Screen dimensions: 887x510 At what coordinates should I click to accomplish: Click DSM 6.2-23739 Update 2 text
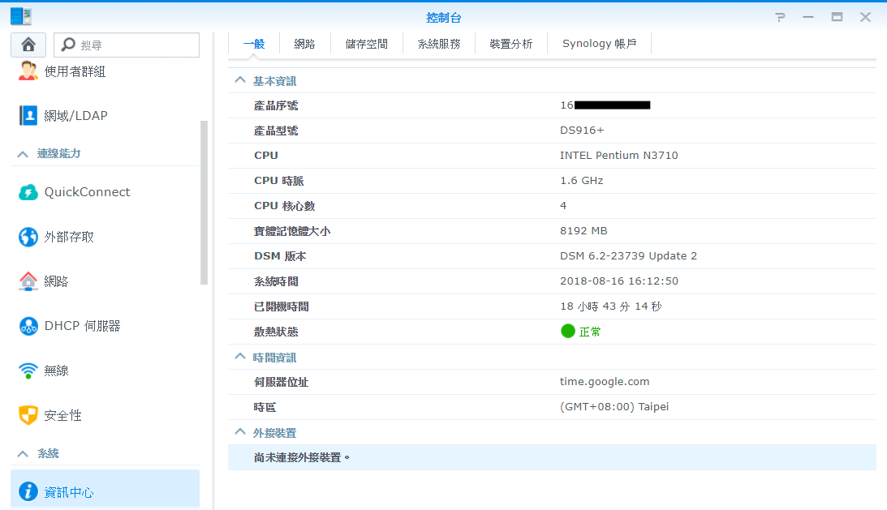coord(628,255)
